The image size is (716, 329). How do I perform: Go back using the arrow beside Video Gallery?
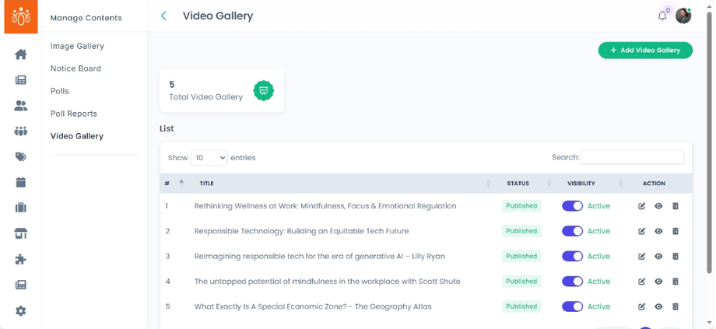point(163,16)
